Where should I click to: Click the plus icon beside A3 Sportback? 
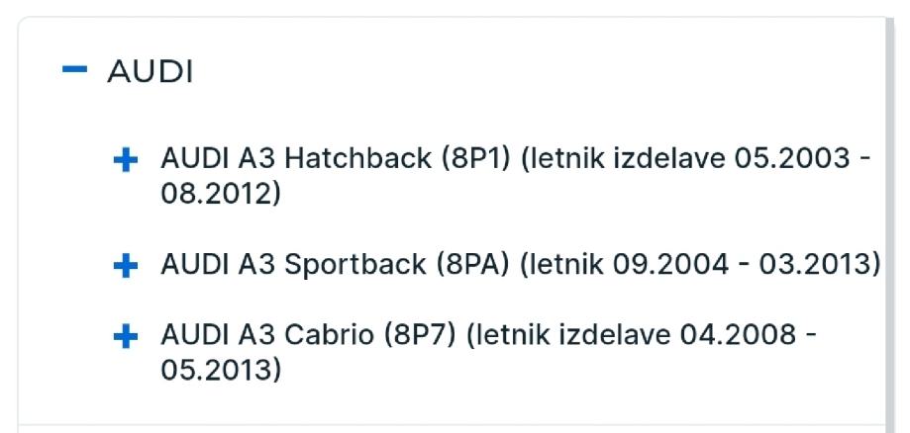click(126, 265)
